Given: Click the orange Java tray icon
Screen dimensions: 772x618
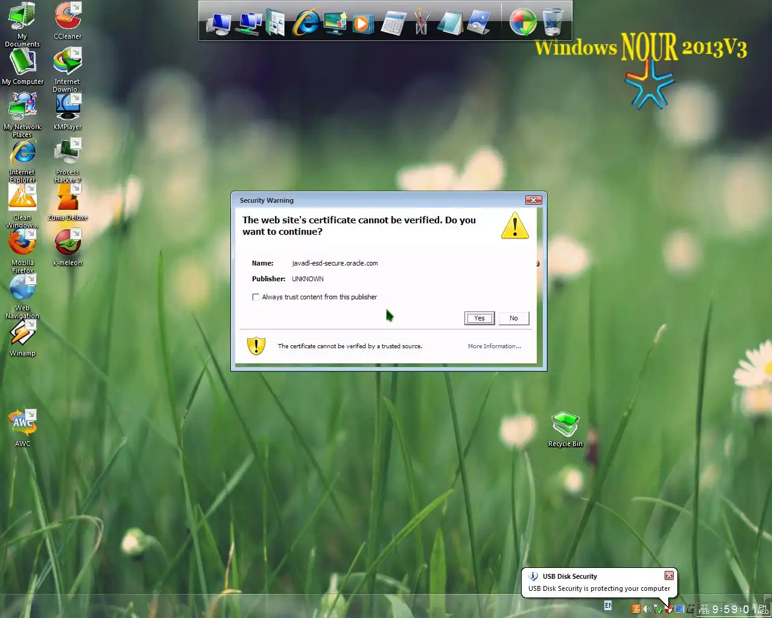Looking at the screenshot, I should click(636, 609).
